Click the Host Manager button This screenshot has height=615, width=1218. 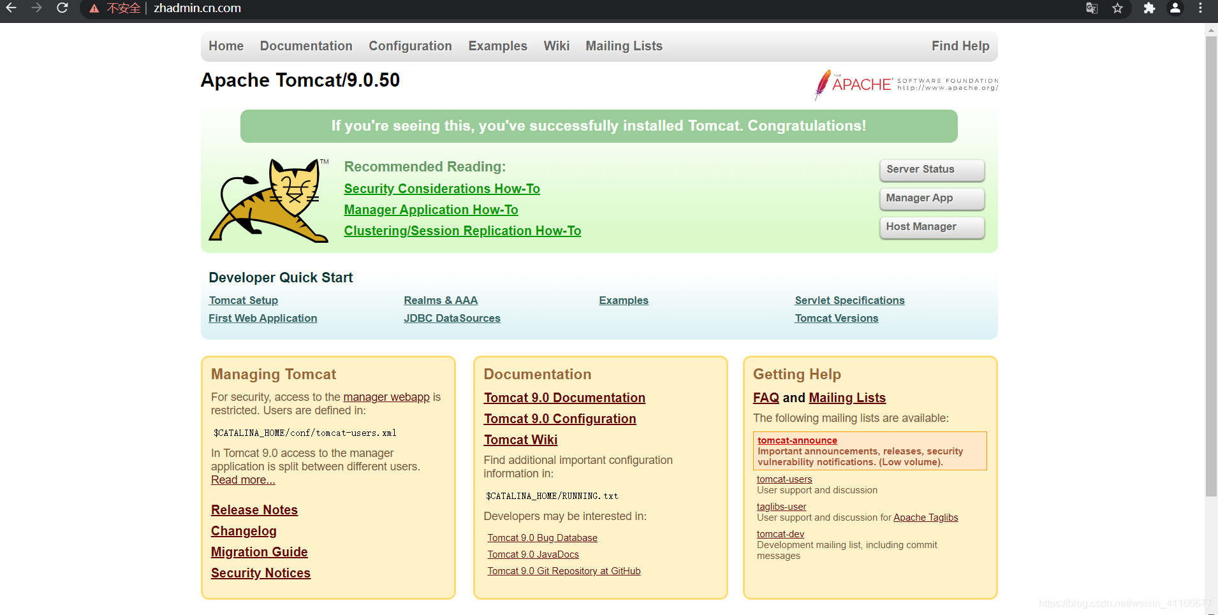tap(932, 227)
